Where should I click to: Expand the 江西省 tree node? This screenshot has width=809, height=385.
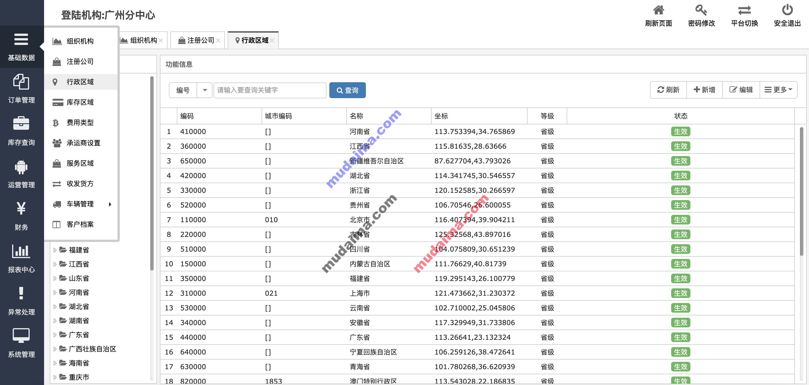click(x=55, y=264)
